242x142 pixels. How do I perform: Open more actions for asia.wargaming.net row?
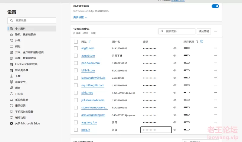216,115
